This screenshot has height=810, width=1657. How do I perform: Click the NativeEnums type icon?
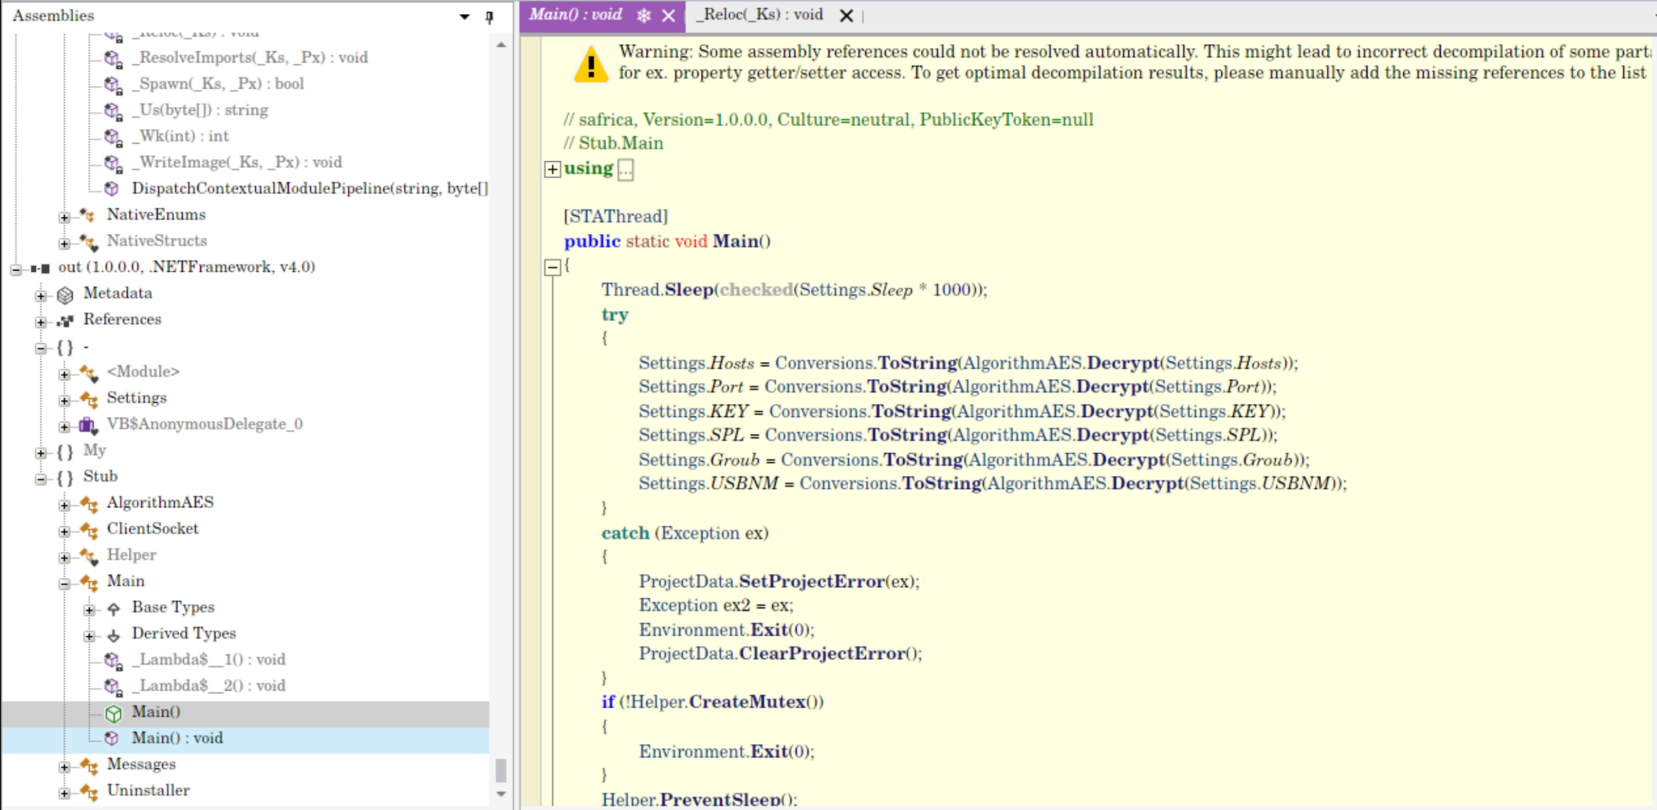click(x=88, y=216)
